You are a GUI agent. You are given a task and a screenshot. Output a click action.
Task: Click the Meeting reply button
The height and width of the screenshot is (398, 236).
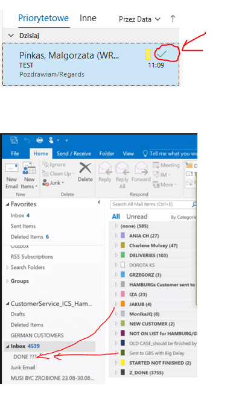[x=167, y=165]
